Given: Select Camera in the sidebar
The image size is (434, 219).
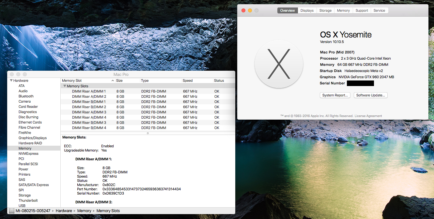Looking at the screenshot, I should (x=24, y=101).
